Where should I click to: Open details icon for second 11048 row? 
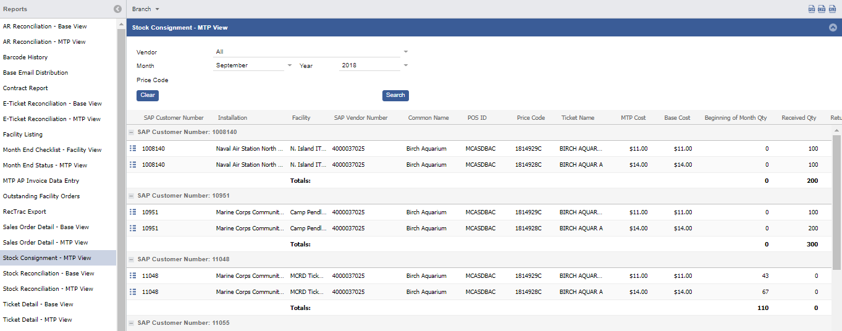(133, 292)
